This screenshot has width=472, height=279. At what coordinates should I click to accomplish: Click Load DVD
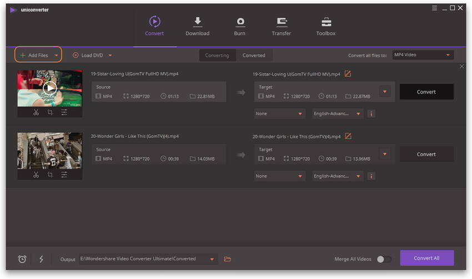(x=88, y=55)
